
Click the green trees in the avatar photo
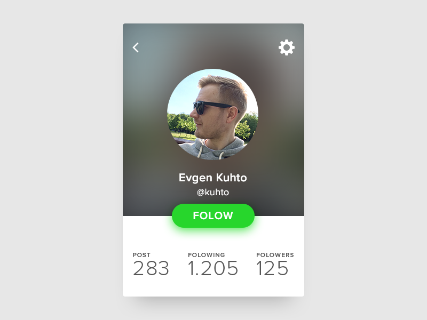180,124
